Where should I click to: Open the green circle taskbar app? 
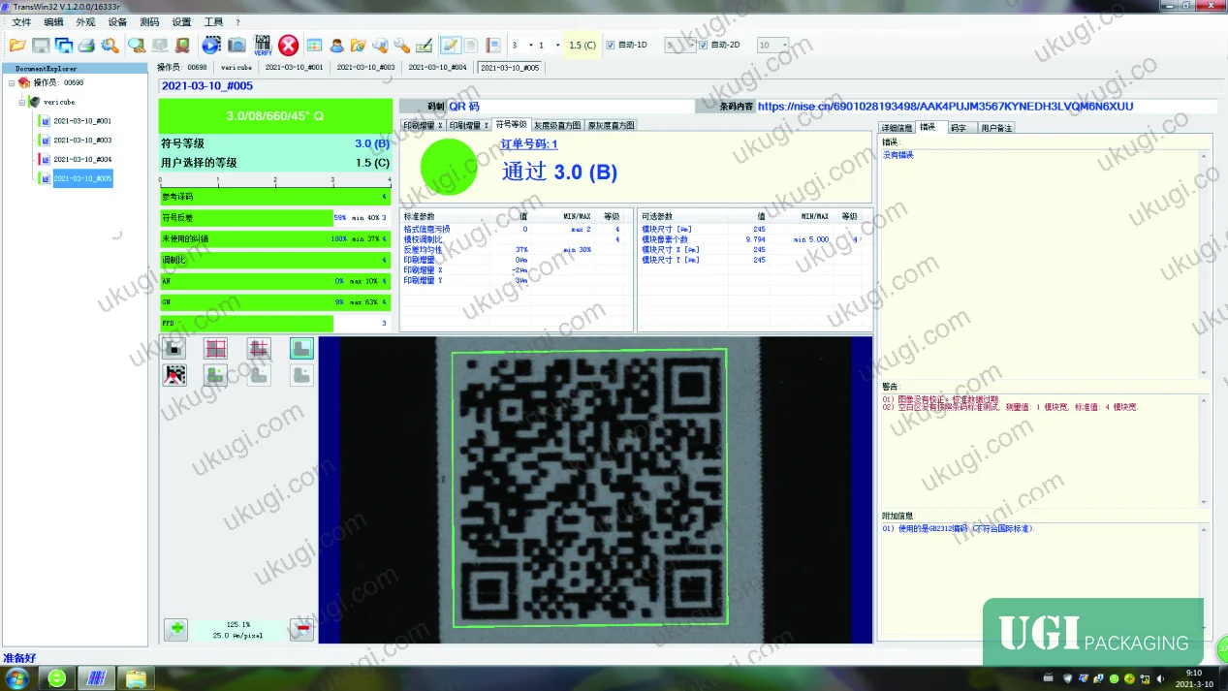pos(57,677)
